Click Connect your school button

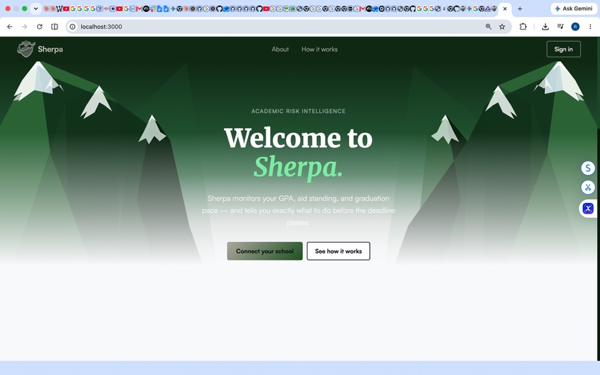point(265,251)
